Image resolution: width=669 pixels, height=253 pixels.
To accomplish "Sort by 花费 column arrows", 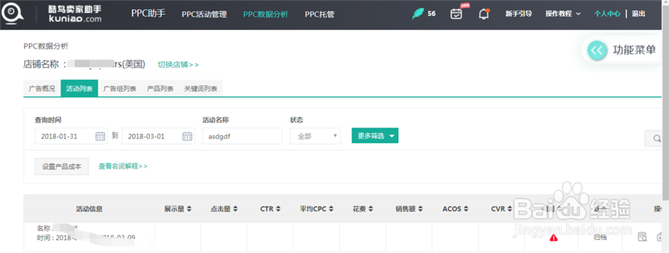I will tap(371, 209).
